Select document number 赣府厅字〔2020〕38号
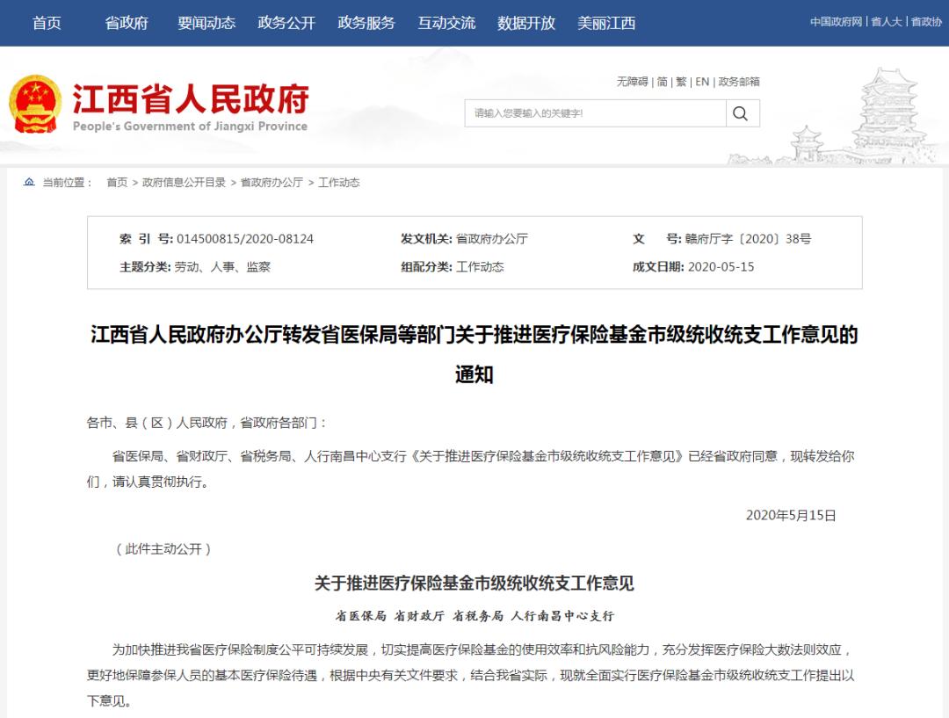The width and height of the screenshot is (949, 718). pyautogui.click(x=748, y=238)
